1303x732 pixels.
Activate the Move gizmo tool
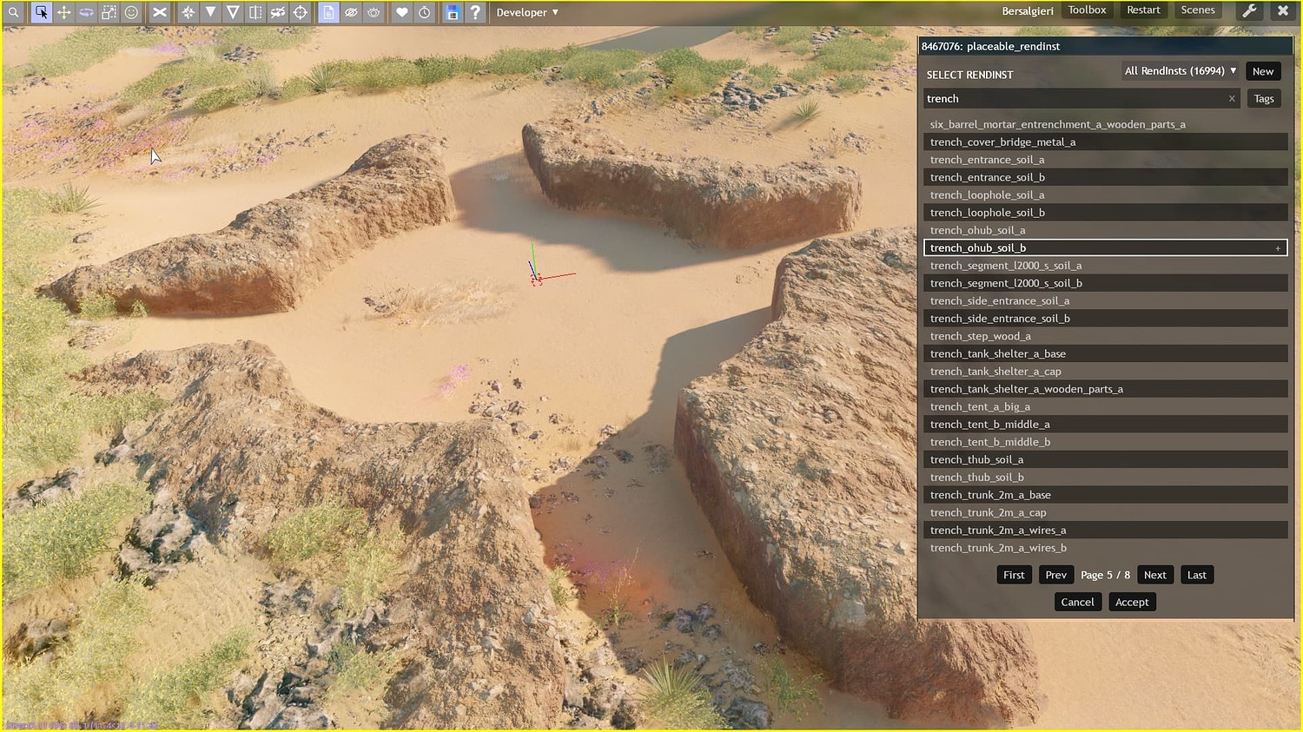pyautogui.click(x=63, y=12)
